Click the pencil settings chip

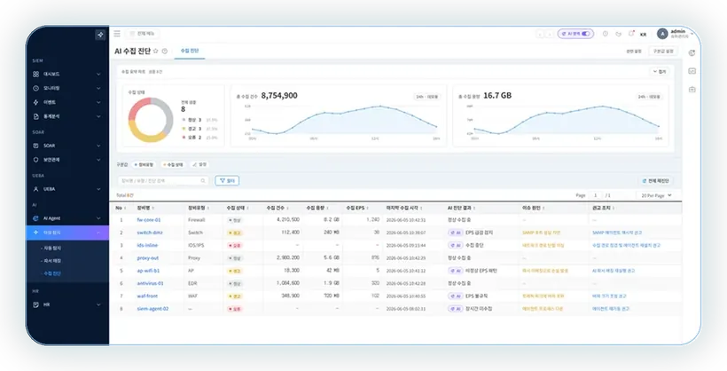[199, 165]
